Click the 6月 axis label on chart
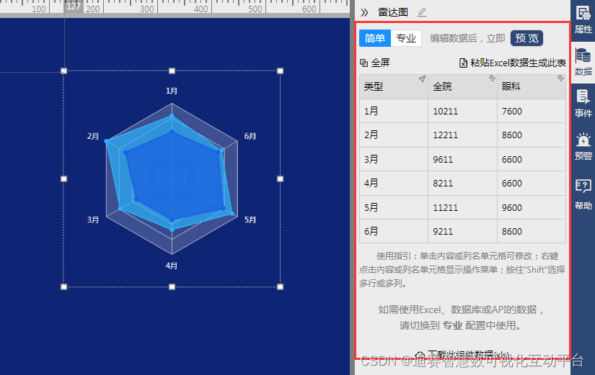The image size is (595, 375). click(250, 136)
